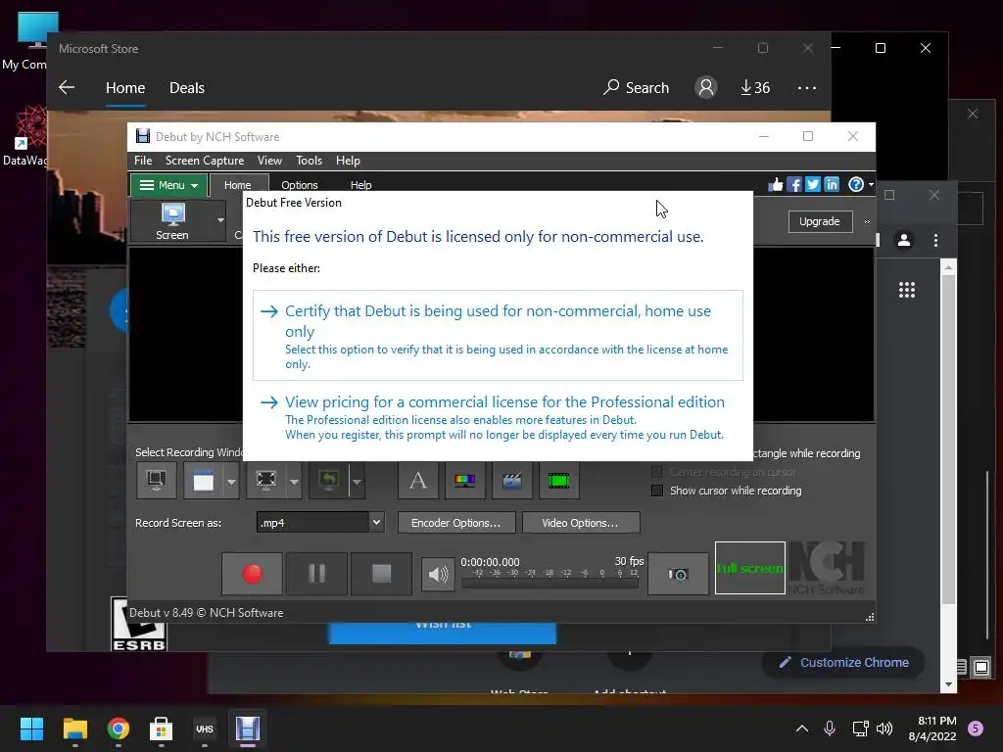Start recording with the red Record button

252,574
